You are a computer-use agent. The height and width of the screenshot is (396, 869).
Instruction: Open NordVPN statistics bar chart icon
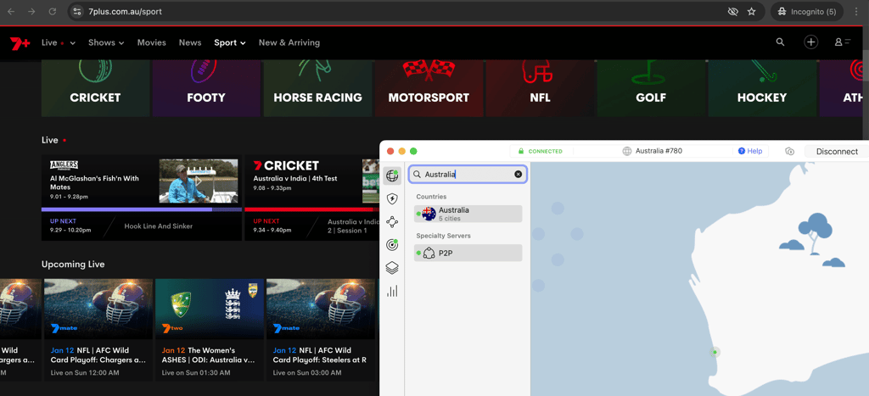click(392, 291)
